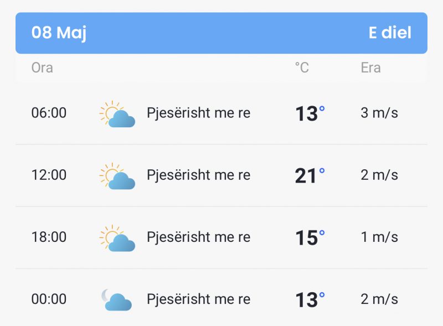Select the 18:00 time entry

point(49,237)
